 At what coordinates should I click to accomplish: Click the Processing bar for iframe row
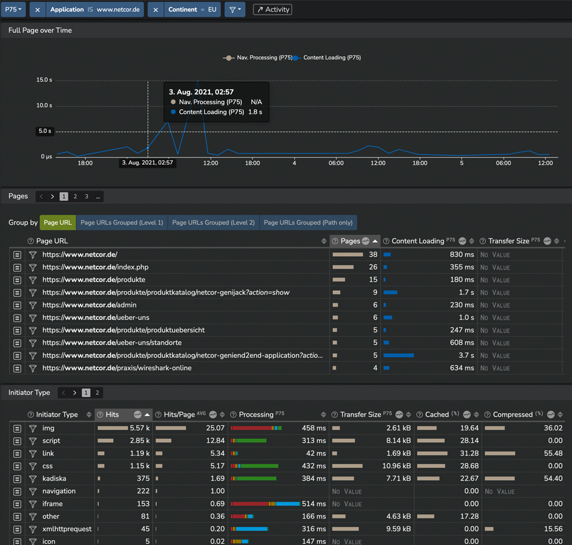pos(265,504)
